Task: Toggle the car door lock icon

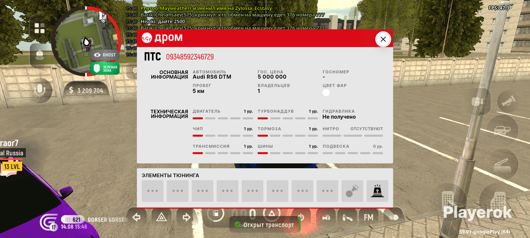Action: click(x=326, y=217)
